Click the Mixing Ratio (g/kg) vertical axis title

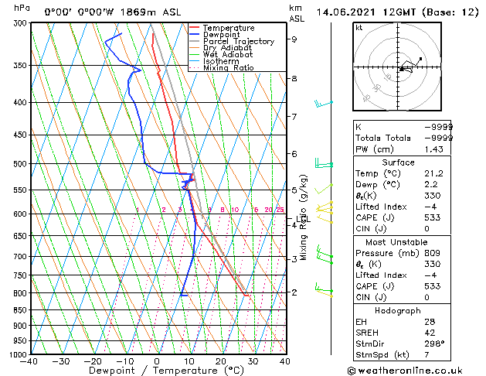click(x=304, y=217)
